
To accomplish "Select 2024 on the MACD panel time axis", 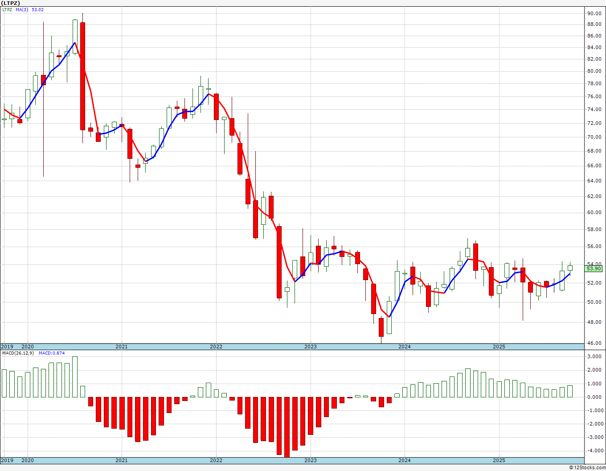I will point(405,460).
